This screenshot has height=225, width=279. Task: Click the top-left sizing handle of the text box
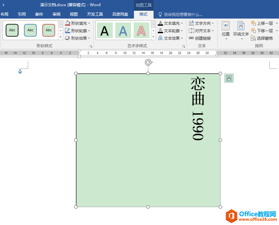pos(76,73)
